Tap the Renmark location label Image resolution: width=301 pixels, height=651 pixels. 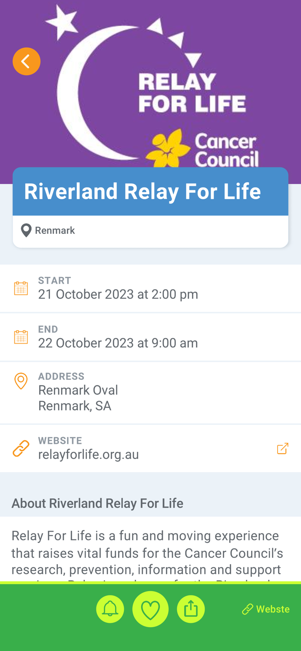point(55,230)
